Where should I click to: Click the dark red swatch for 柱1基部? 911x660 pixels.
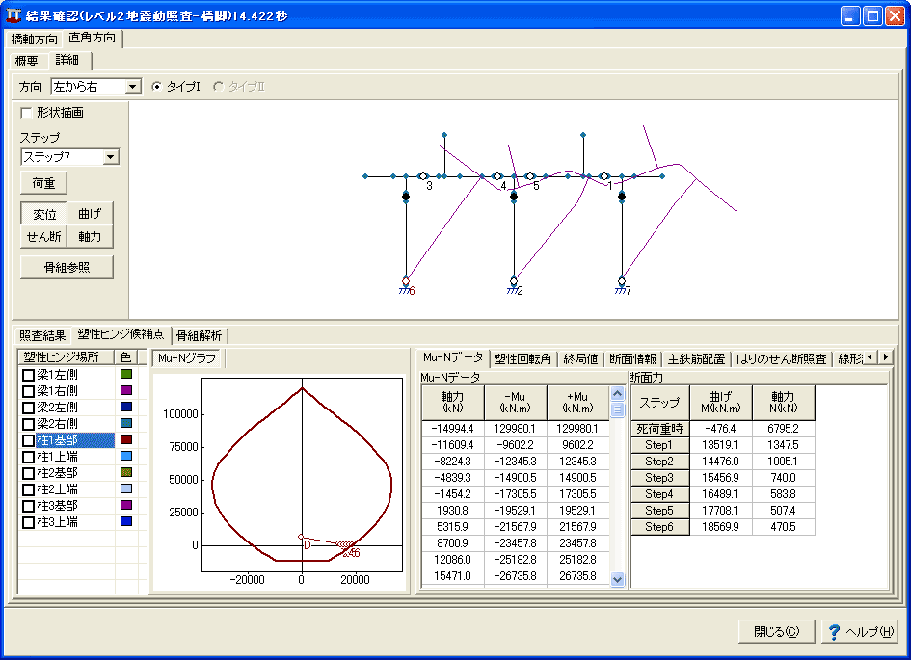click(x=126, y=440)
